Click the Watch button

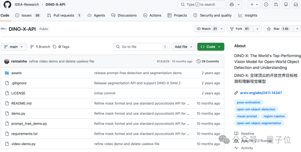207,29
